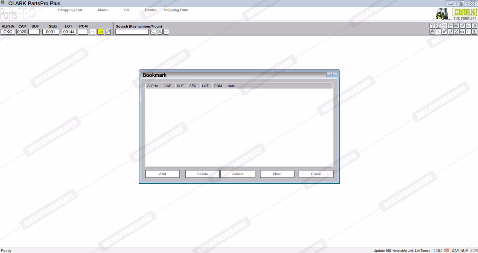Click the Note button in Bookmark dialog
Screen dimensions: 478x253
277,174
